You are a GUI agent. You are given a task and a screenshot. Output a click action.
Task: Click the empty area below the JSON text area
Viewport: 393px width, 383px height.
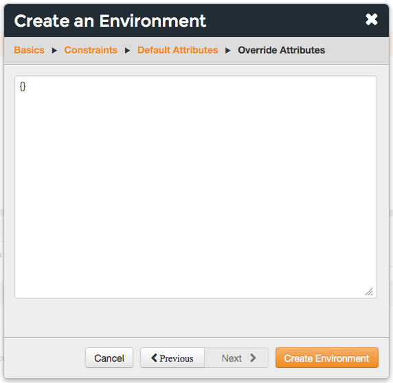(196, 317)
